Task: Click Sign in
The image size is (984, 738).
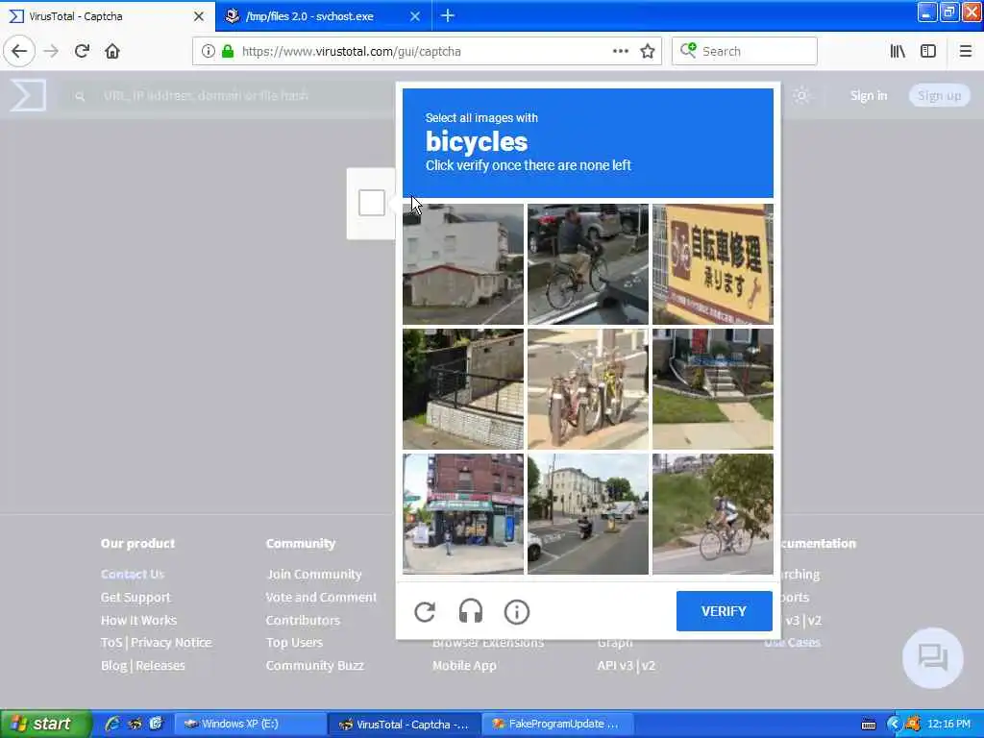Action: click(x=869, y=95)
